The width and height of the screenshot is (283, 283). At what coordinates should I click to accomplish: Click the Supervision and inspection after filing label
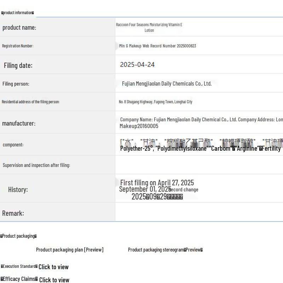[x=36, y=165]
